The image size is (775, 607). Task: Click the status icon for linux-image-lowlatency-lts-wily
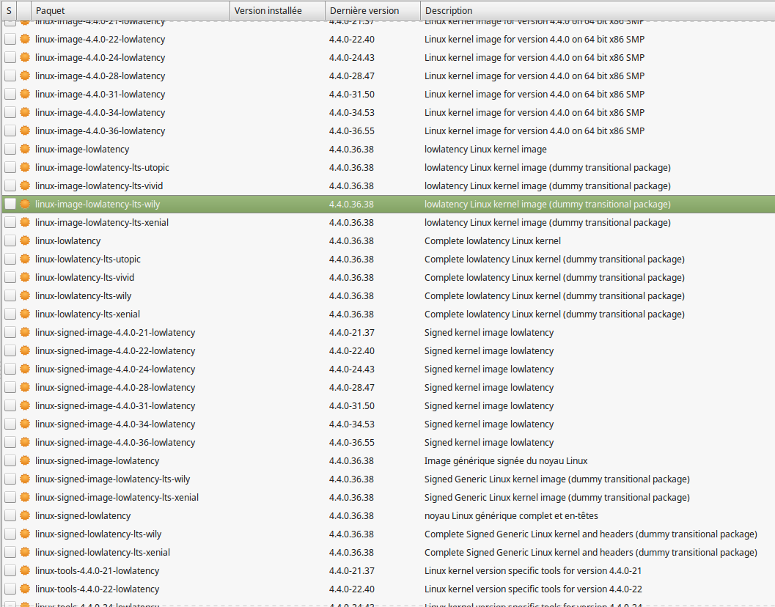25,204
